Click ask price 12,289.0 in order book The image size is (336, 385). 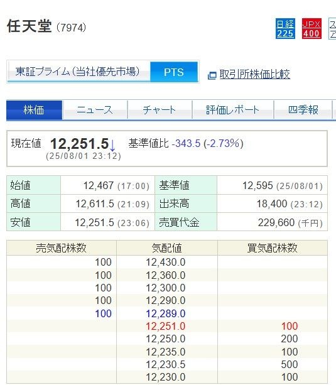point(166,313)
